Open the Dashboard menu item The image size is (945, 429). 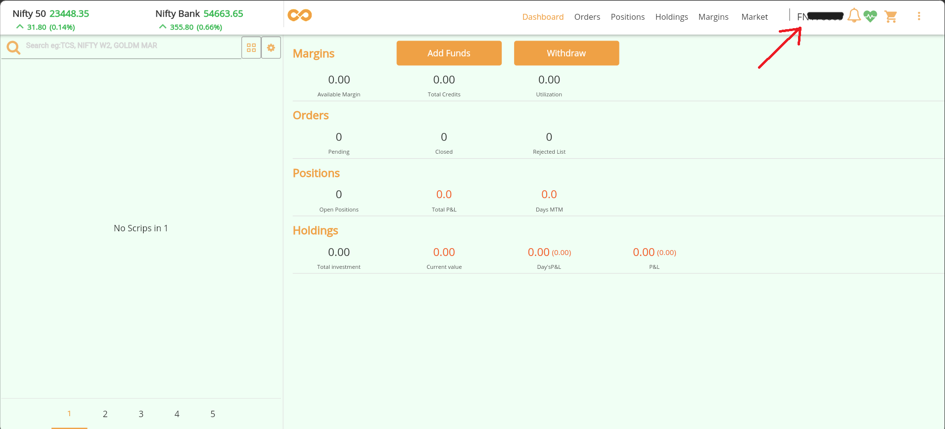coord(543,17)
